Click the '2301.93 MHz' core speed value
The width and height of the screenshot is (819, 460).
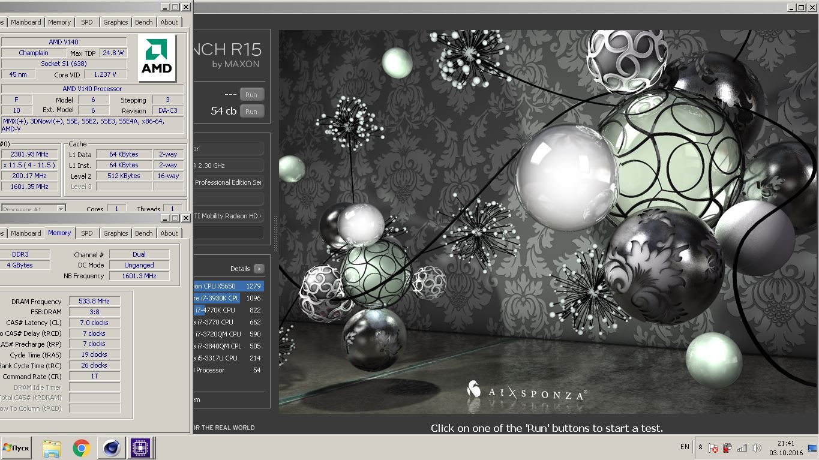[29, 154]
